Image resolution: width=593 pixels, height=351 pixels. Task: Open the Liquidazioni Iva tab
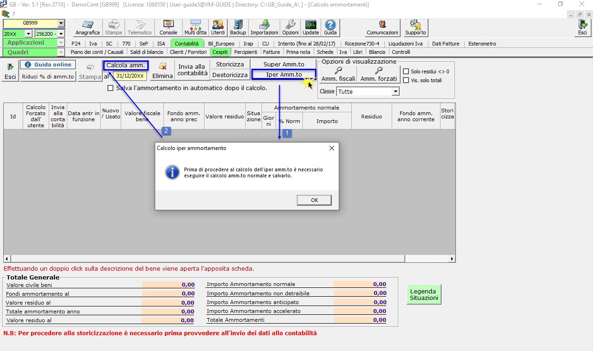tap(405, 44)
